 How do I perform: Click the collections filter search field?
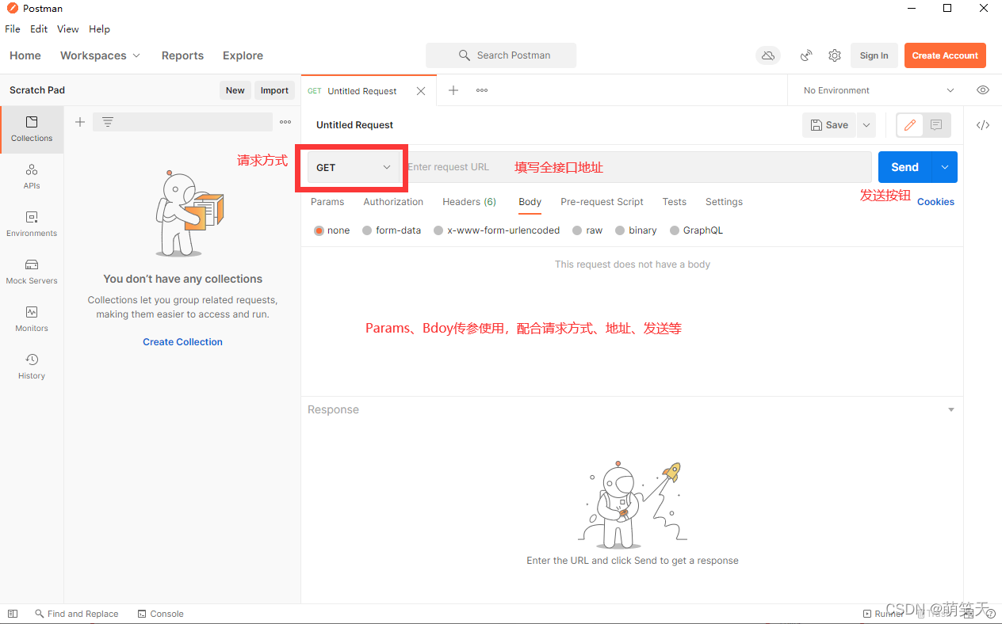click(182, 122)
